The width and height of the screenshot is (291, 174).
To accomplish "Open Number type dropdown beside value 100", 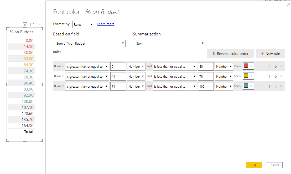I will [224, 86].
